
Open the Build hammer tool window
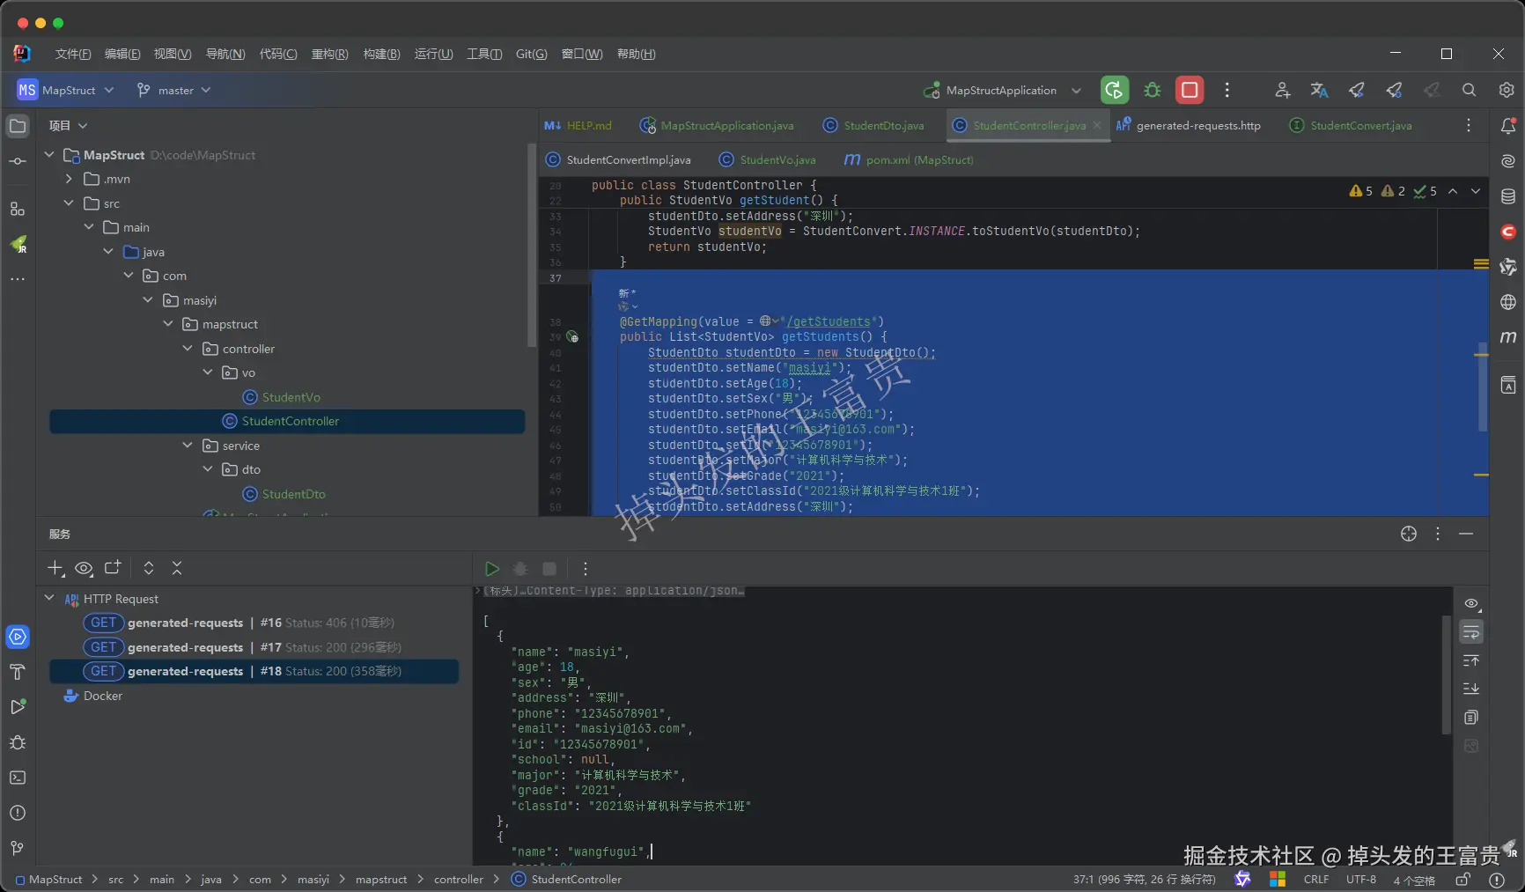click(18, 672)
